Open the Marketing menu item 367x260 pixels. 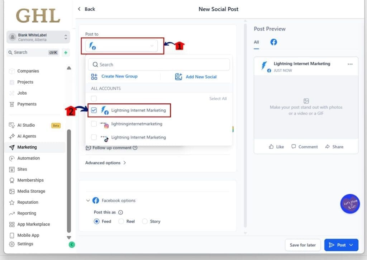(35, 147)
